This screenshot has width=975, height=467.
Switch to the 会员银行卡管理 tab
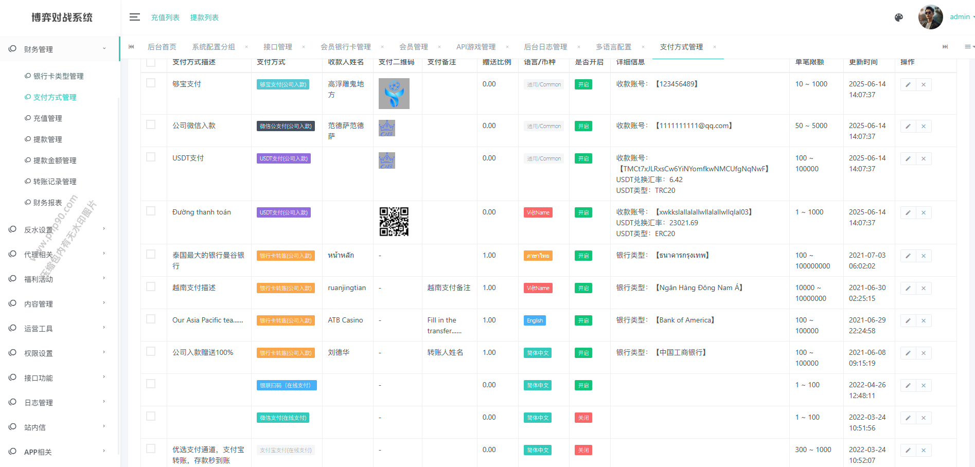click(345, 47)
